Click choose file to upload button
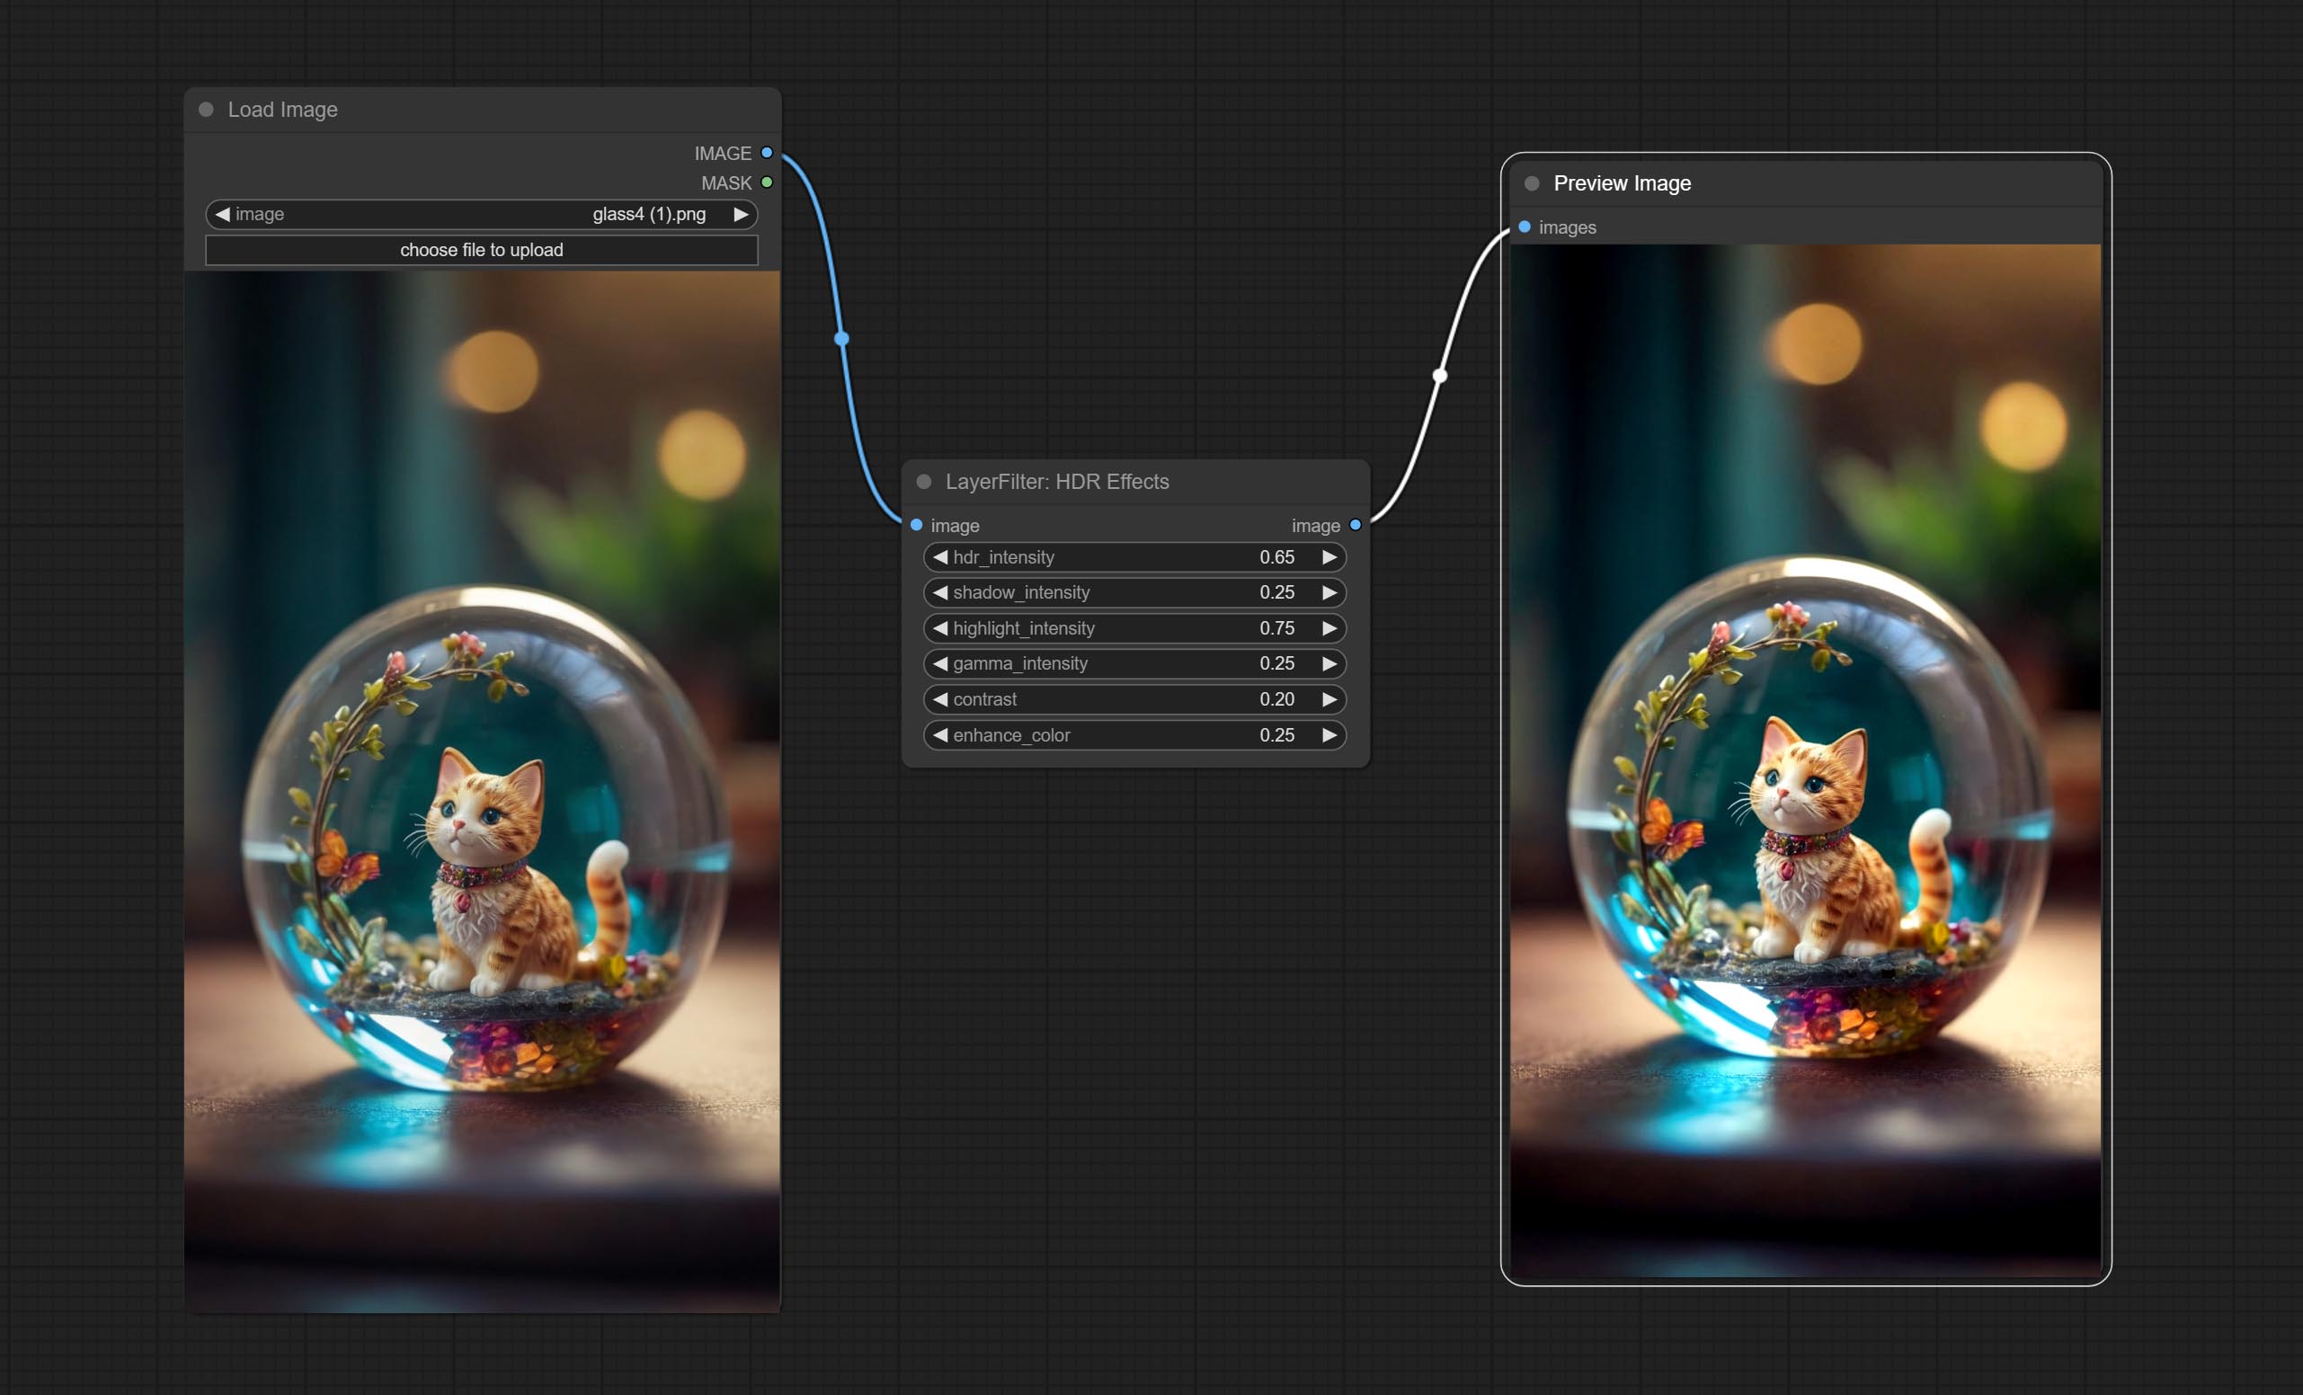This screenshot has height=1395, width=2303. point(481,250)
